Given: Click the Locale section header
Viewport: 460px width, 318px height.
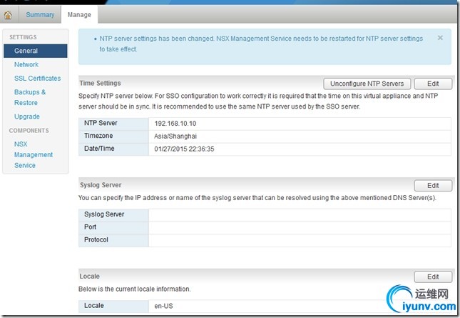Looking at the screenshot, I should click(x=89, y=277).
